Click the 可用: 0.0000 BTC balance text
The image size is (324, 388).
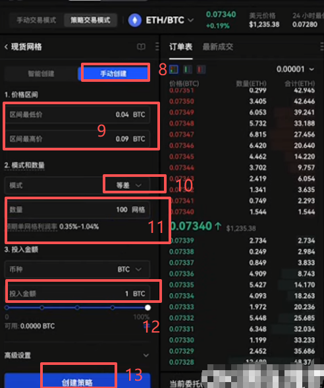pos(30,326)
